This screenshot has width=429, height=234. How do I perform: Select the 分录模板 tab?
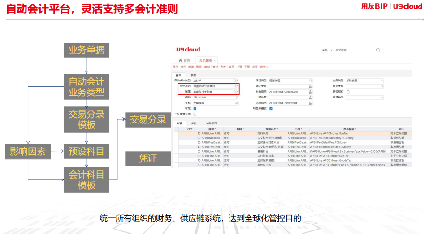coord(206,60)
